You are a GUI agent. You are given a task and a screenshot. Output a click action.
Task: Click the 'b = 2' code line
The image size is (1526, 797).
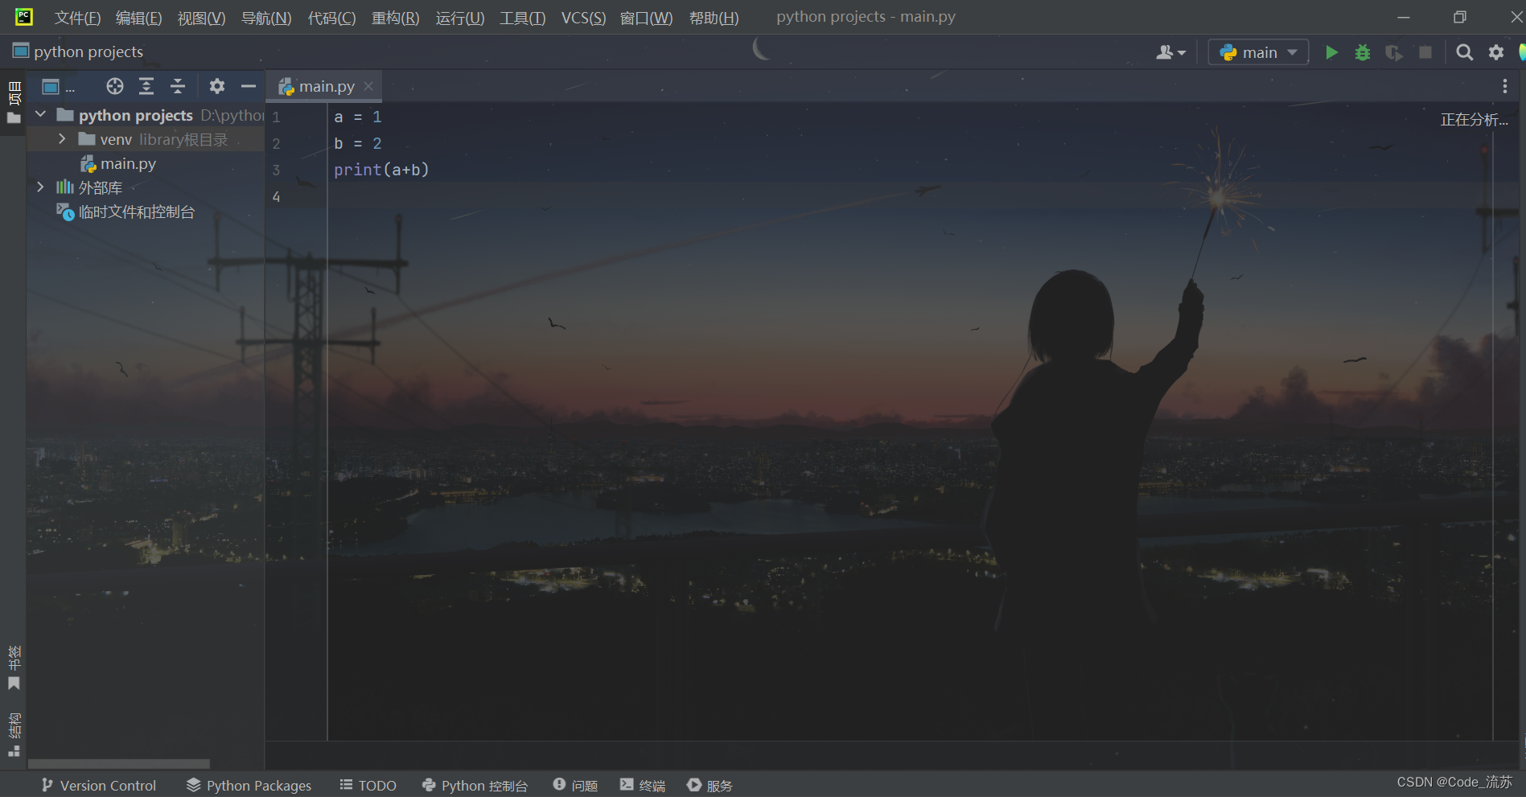coord(358,144)
